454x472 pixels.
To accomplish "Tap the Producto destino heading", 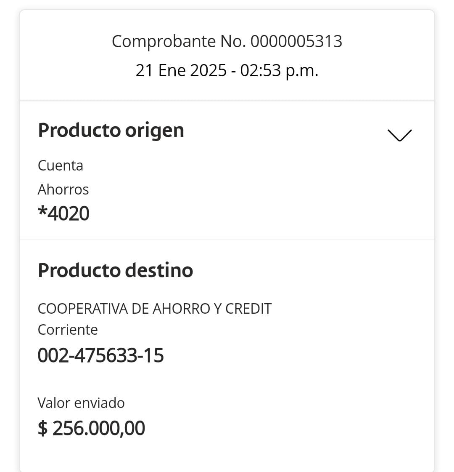I will click(x=116, y=270).
